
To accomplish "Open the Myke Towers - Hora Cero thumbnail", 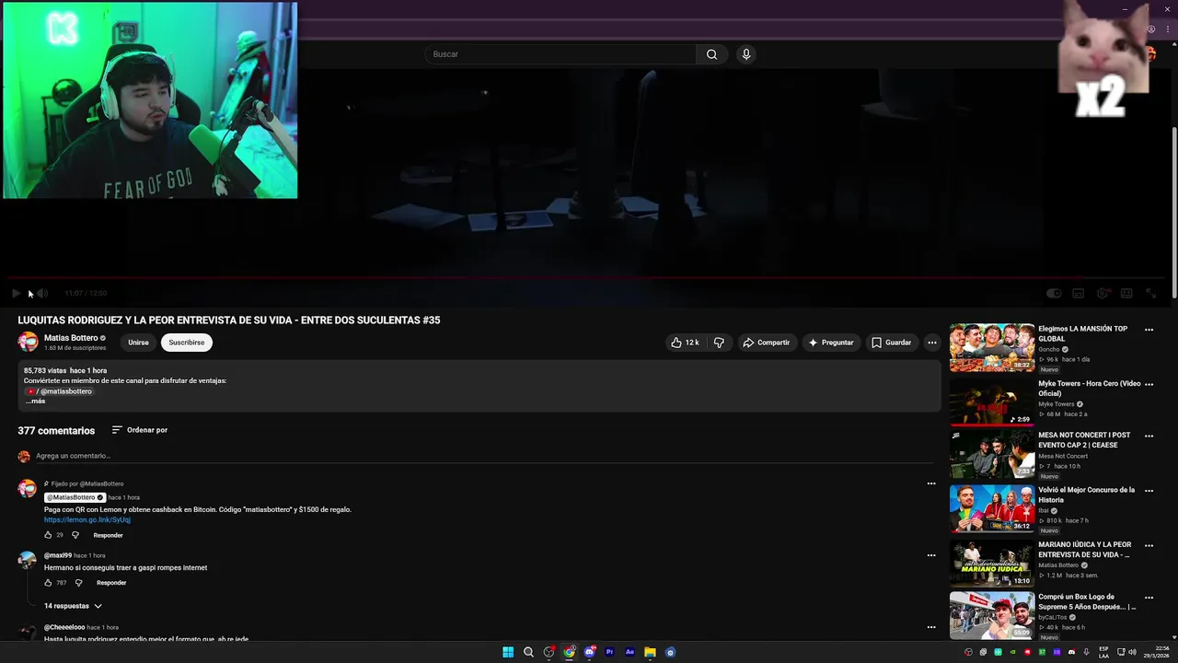I will click(x=992, y=401).
